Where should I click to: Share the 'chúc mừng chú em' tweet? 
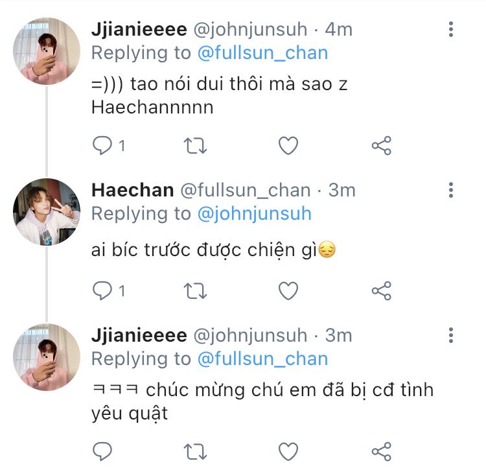click(x=381, y=451)
